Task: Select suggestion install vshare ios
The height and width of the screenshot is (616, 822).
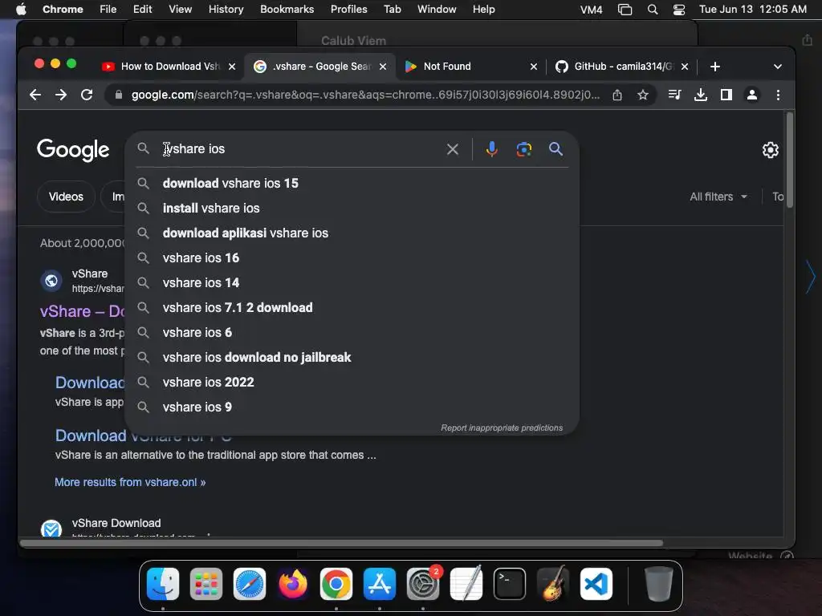Action: tap(352, 209)
